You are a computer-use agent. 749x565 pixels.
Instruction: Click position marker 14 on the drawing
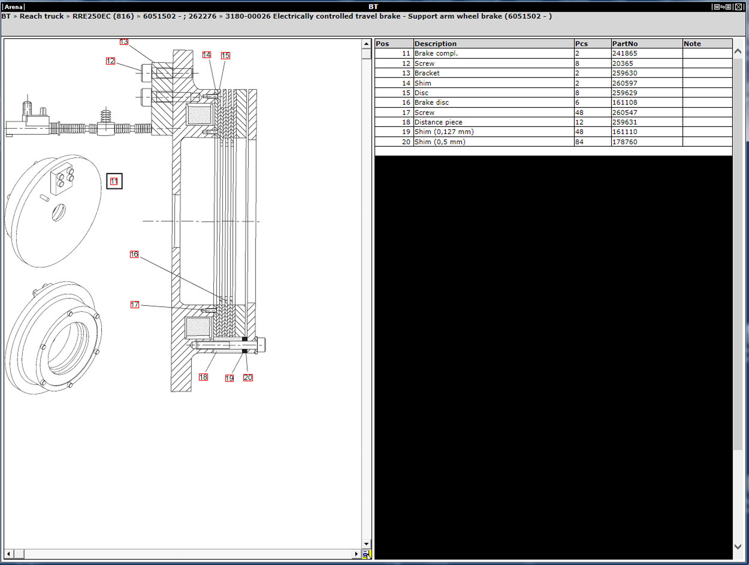206,55
